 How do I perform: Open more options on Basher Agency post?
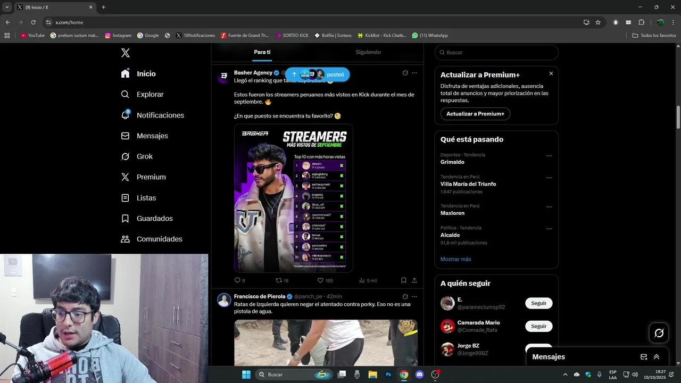pyautogui.click(x=414, y=73)
